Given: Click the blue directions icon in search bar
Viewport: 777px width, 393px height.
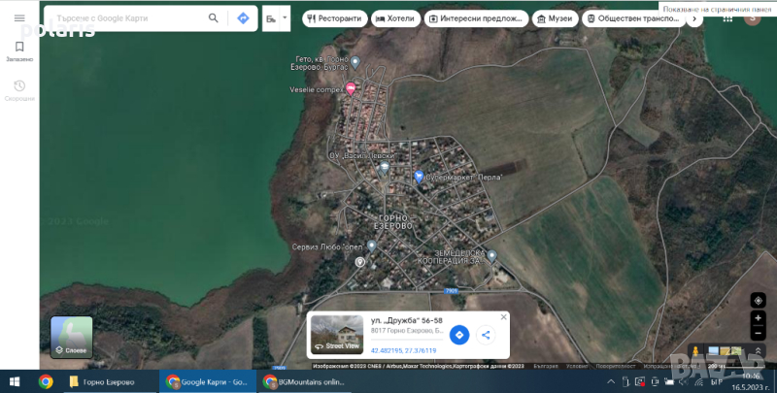Looking at the screenshot, I should tap(243, 17).
